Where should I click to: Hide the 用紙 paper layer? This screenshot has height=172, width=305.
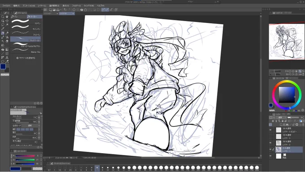tap(270, 156)
